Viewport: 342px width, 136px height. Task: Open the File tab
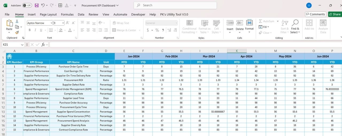click(7, 14)
